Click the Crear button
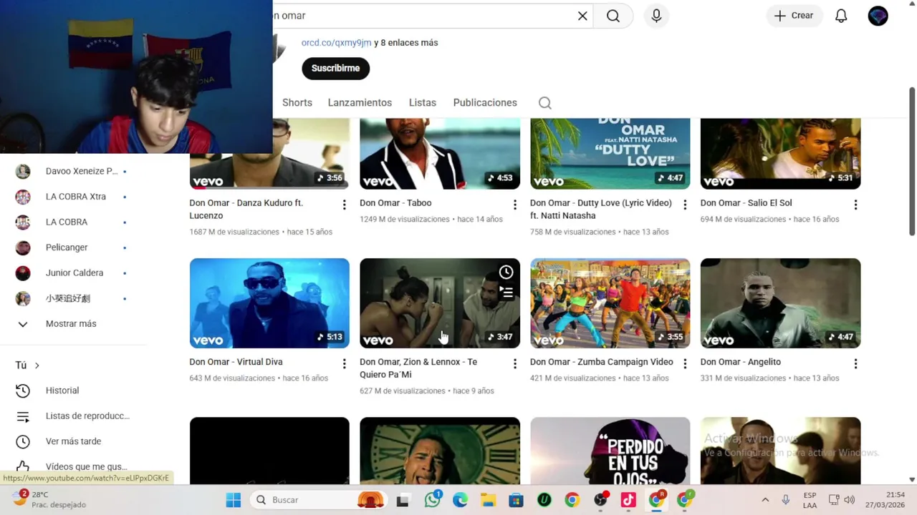The image size is (917, 515). [794, 16]
